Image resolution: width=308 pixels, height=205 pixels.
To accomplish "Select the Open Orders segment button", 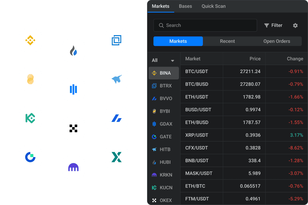I will [277, 41].
